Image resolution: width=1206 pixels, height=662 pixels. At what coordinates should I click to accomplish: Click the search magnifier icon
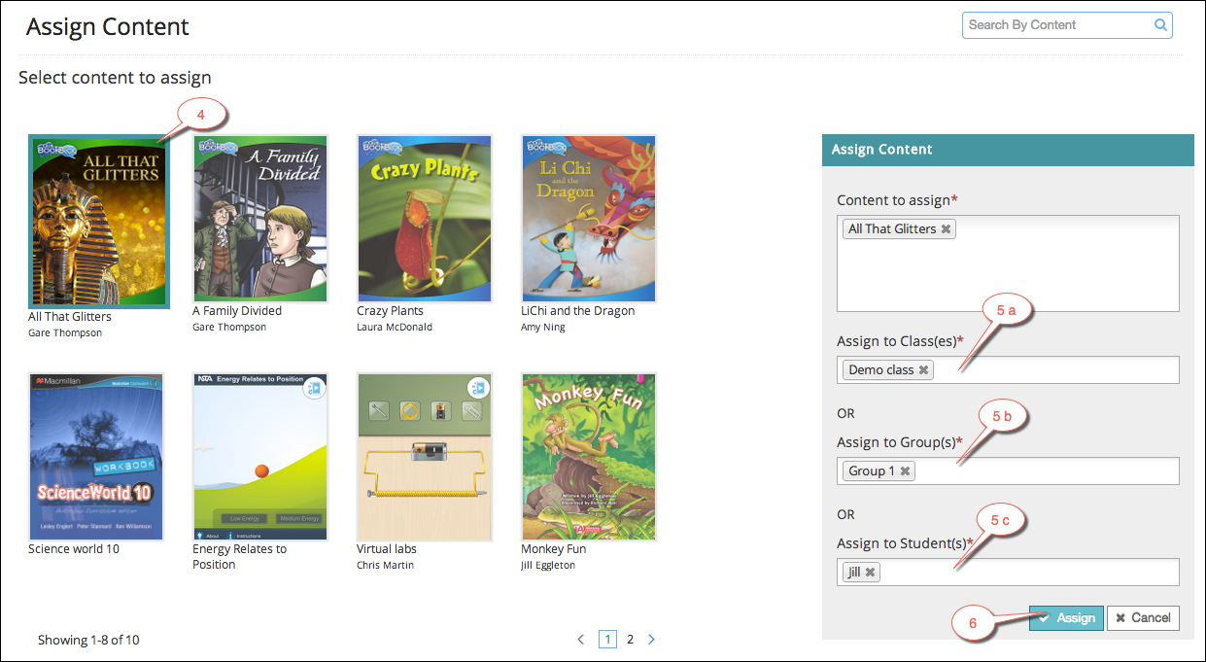click(x=1160, y=25)
